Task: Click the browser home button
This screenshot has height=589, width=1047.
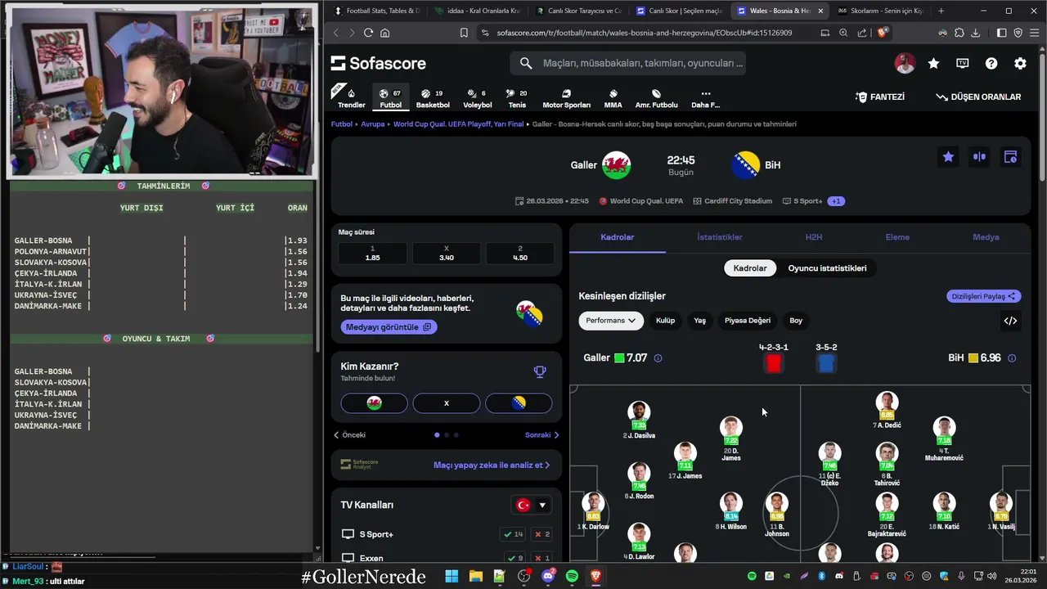Action: 385,33
